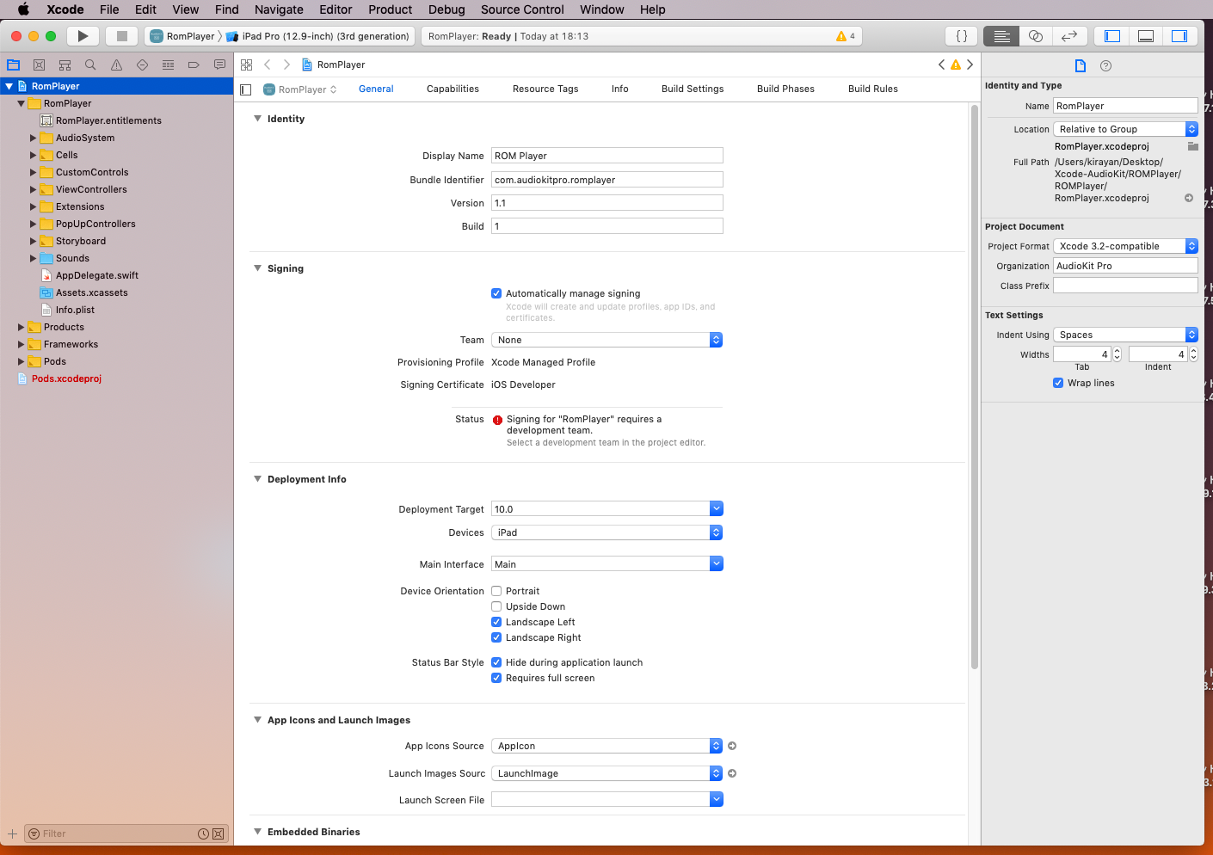1213x855 pixels.
Task: Show the File inspector
Action: (1081, 65)
